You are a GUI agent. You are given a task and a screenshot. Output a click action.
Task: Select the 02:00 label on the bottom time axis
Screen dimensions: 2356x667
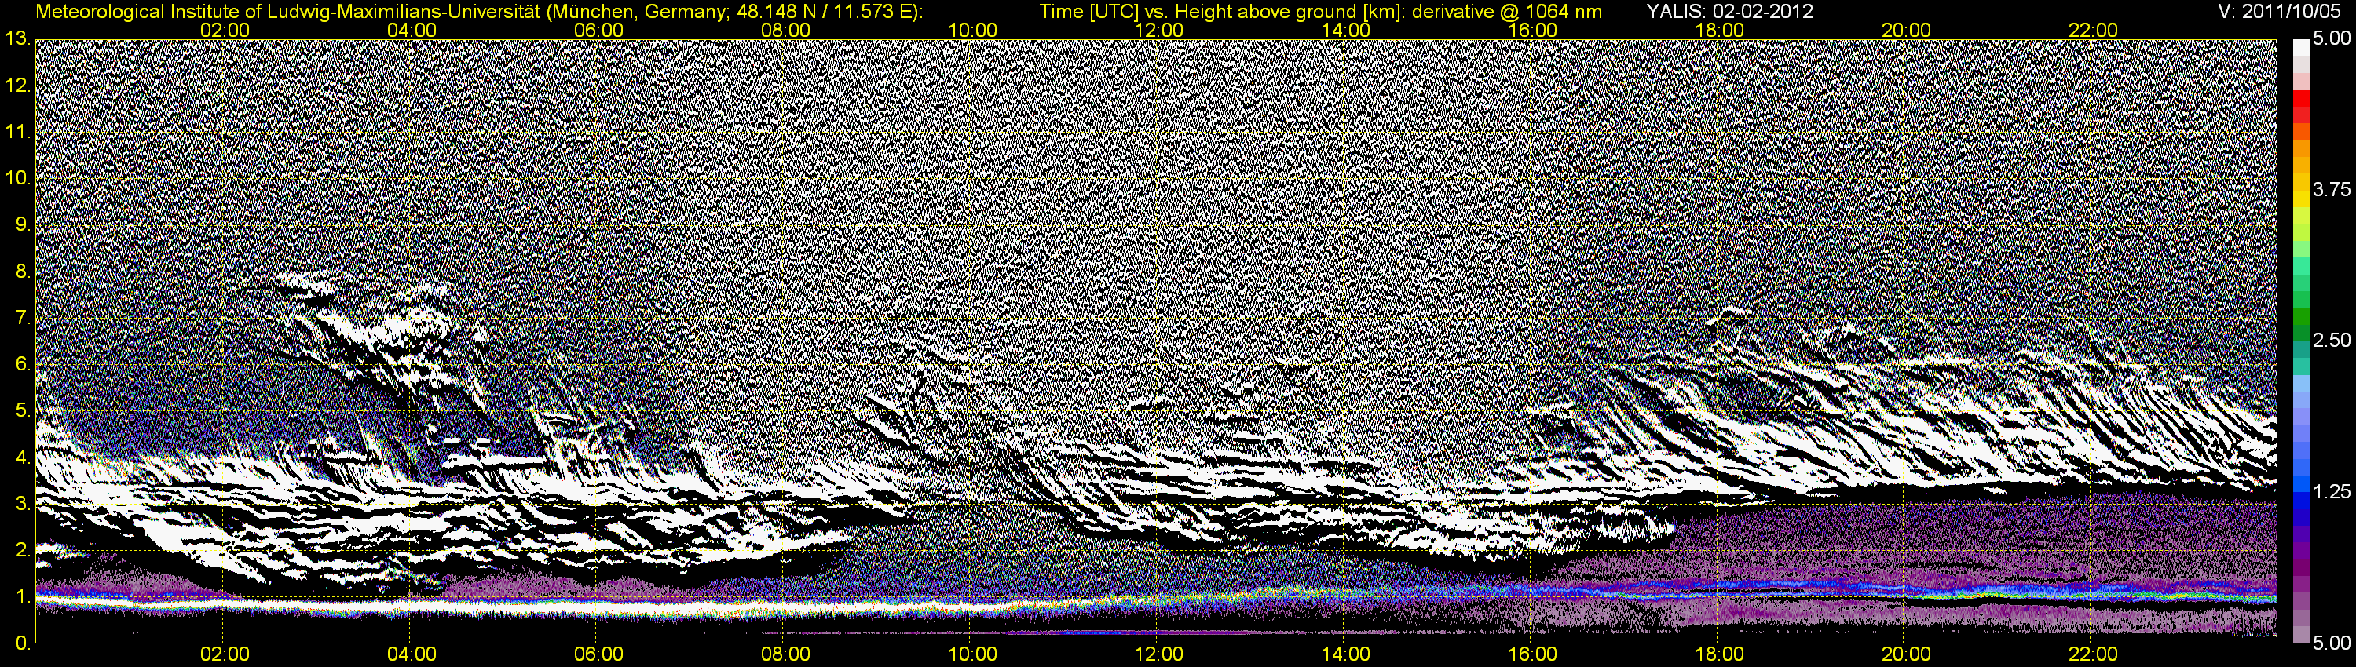pyautogui.click(x=225, y=654)
